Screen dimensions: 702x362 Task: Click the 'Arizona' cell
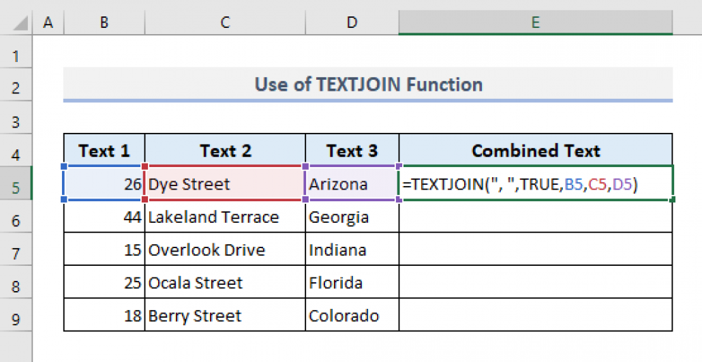[352, 183]
